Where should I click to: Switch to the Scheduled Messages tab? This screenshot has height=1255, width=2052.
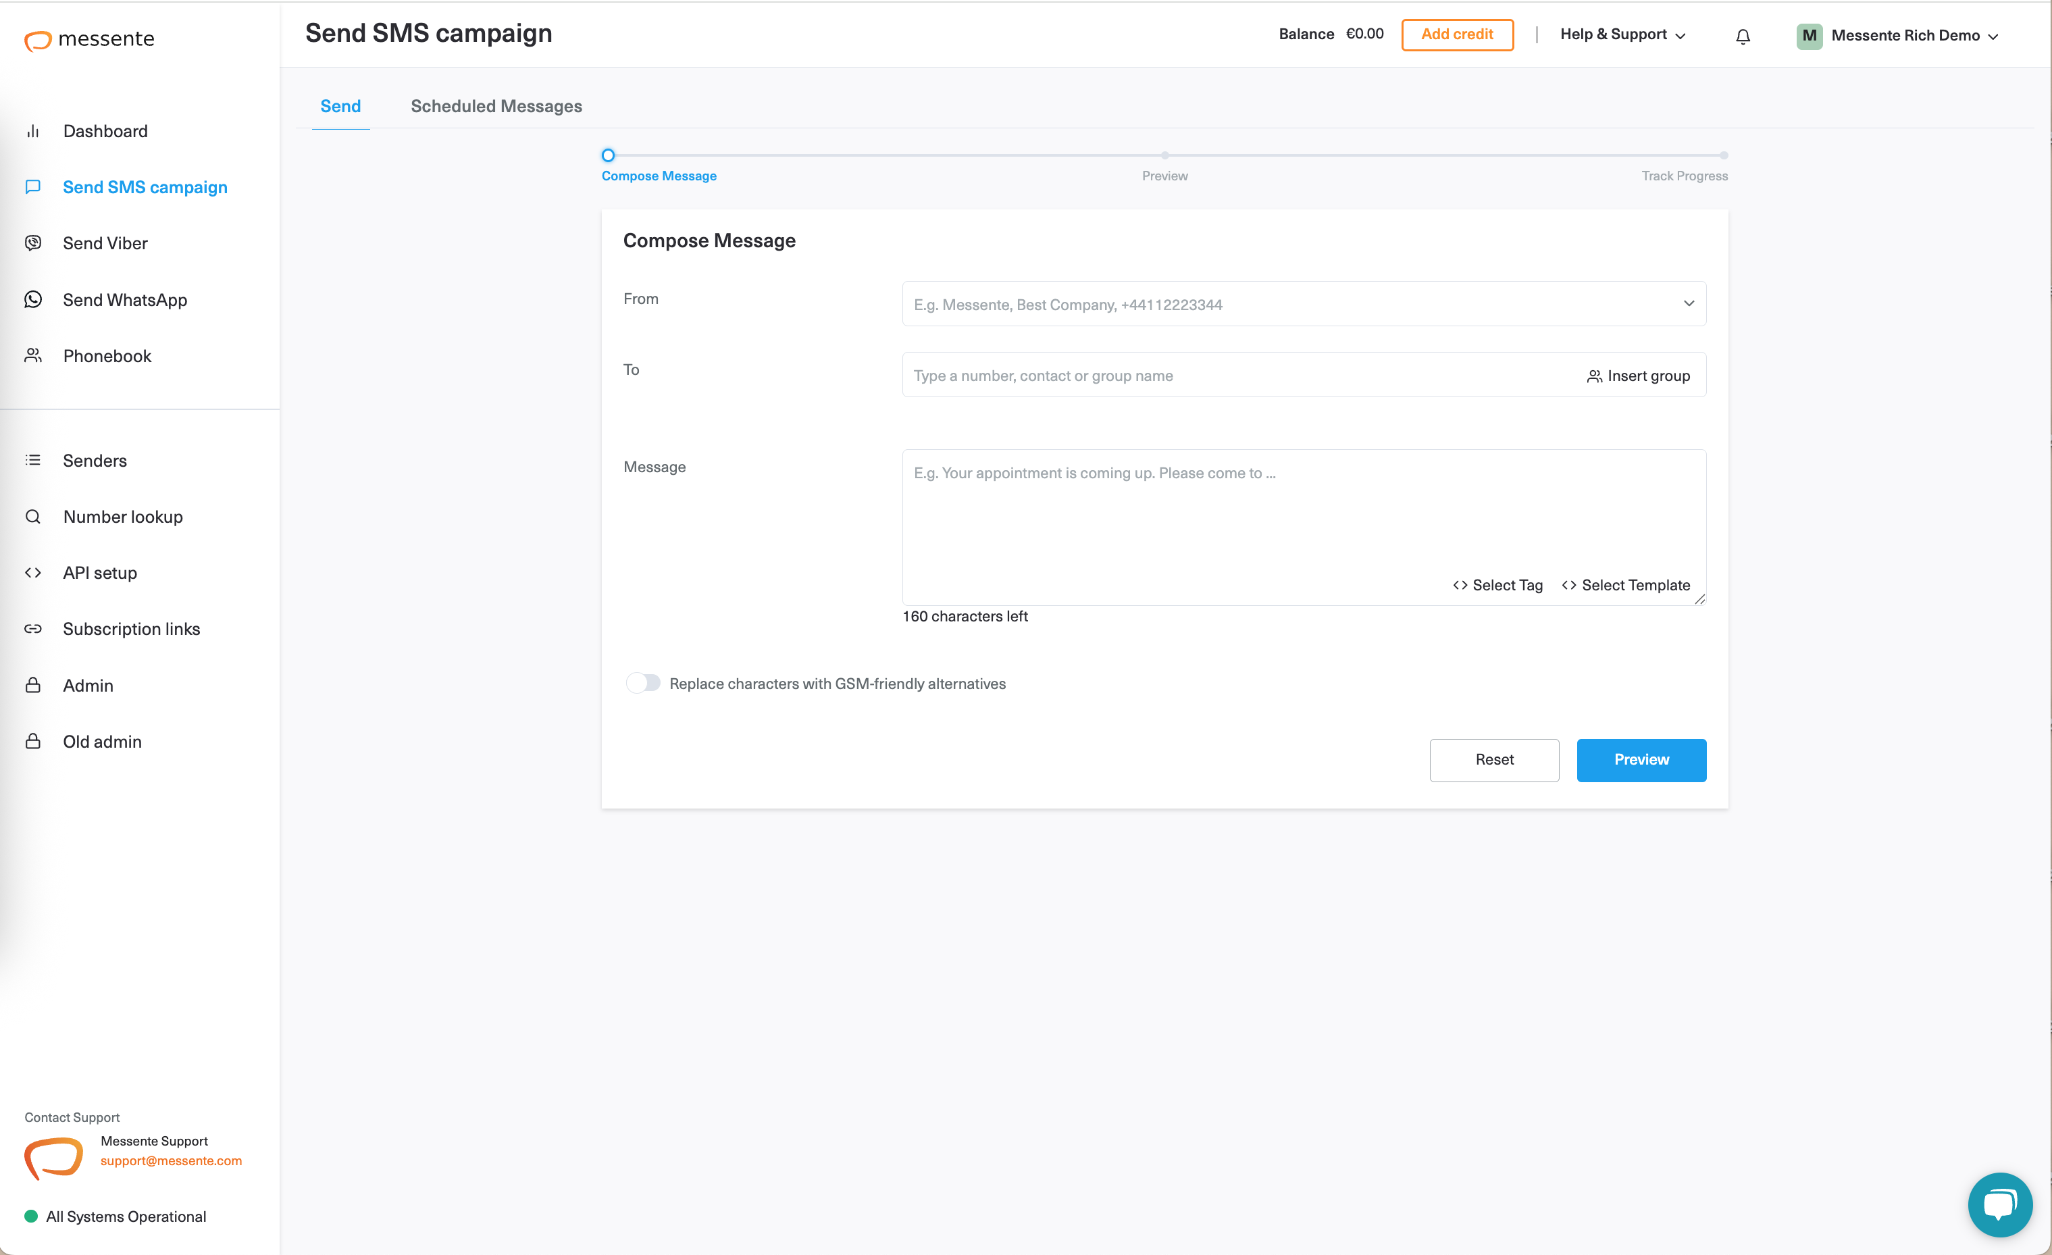(496, 106)
